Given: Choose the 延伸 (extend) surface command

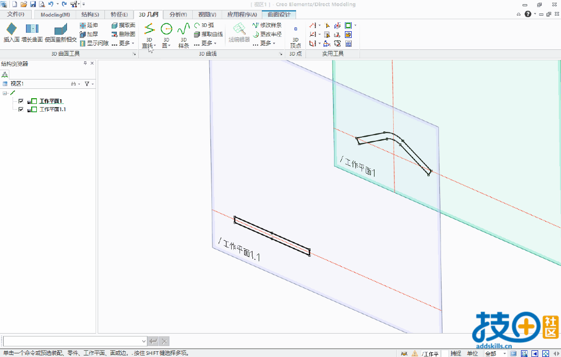Looking at the screenshot, I should (89, 25).
